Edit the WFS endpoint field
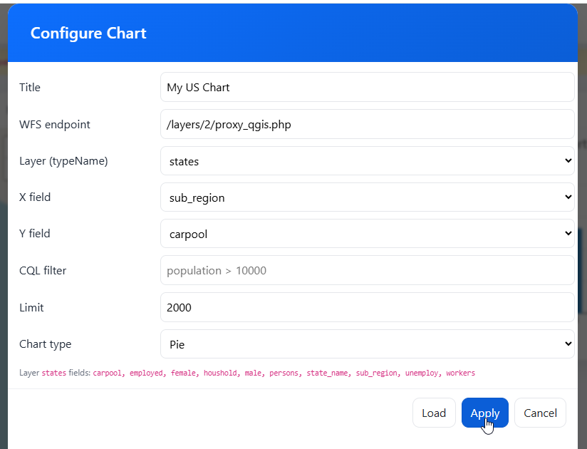This screenshot has width=587, height=449. click(368, 124)
